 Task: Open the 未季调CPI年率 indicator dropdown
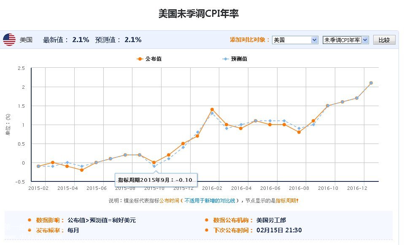pyautogui.click(x=345, y=40)
